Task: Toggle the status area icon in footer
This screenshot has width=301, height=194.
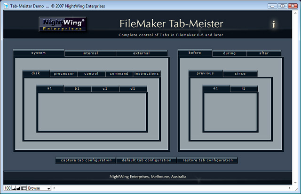Action: click(24, 188)
